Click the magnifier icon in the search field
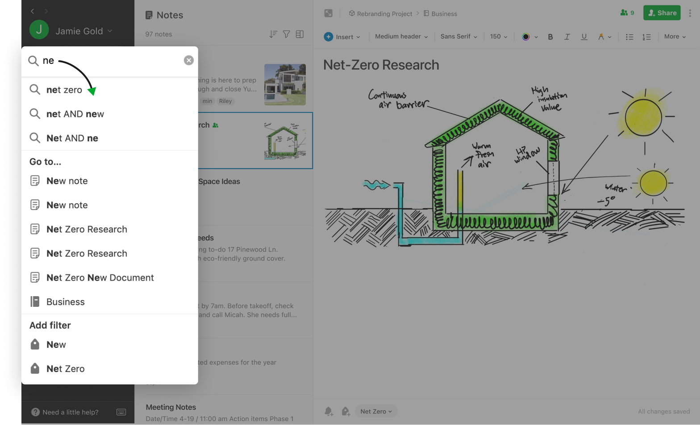The width and height of the screenshot is (700, 425). tap(33, 61)
